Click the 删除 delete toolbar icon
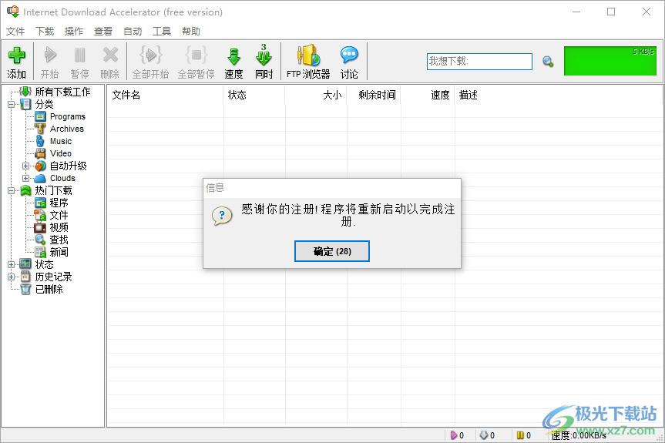665x443 pixels. (x=110, y=55)
